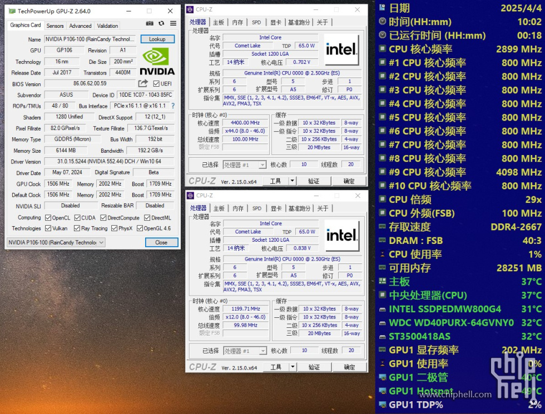Click the GPU-Z screenshot camera icon
This screenshot has width=545, height=414.
tap(150, 23)
